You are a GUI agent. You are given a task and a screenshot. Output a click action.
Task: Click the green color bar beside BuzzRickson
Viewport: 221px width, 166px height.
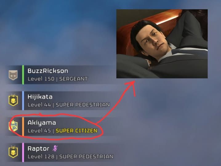point(23,75)
